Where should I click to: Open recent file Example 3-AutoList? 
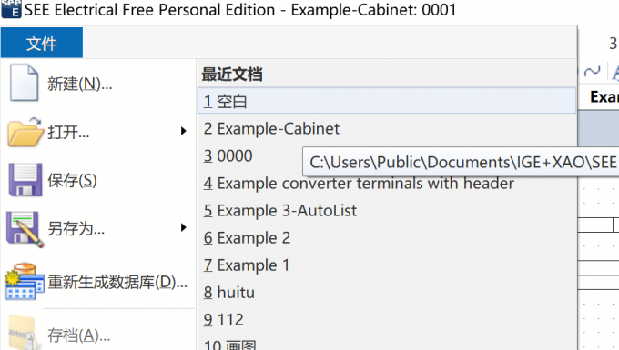click(x=387, y=211)
